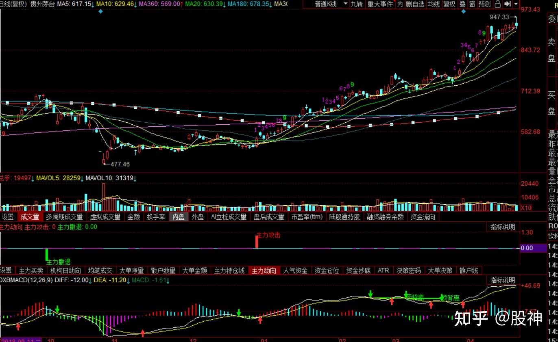This screenshot has height=342, width=558.
Task: Select the 外盘 tab
Action: [198, 217]
